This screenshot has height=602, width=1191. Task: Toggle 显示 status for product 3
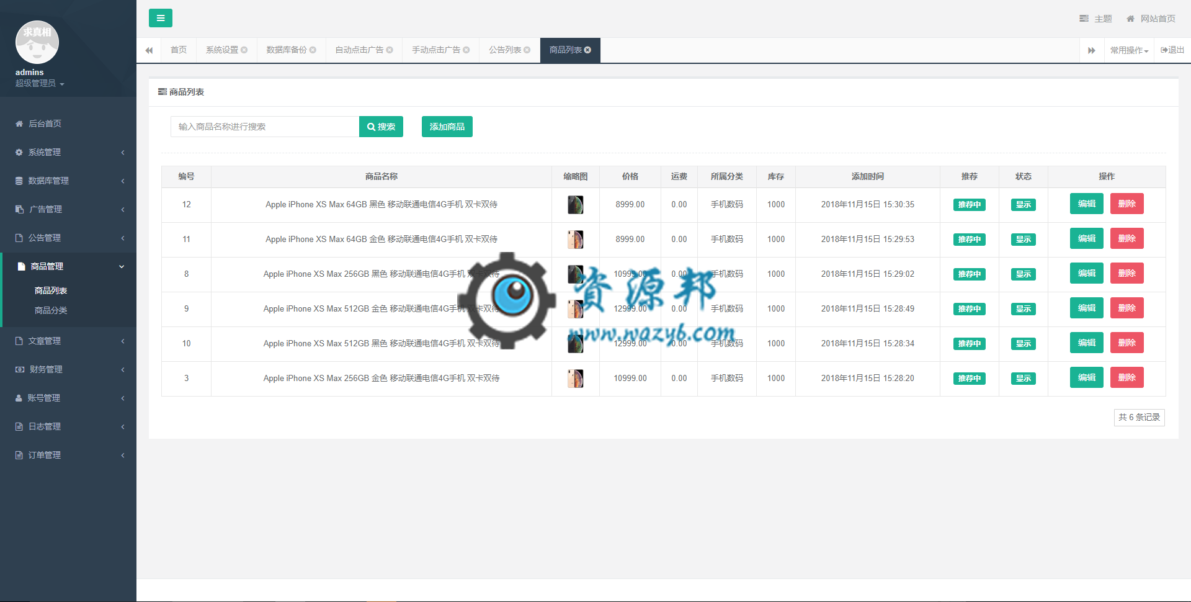point(1024,379)
